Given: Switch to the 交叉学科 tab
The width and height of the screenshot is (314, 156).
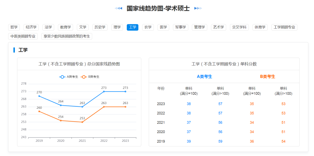Looking at the screenshot, I should [x=239, y=27].
